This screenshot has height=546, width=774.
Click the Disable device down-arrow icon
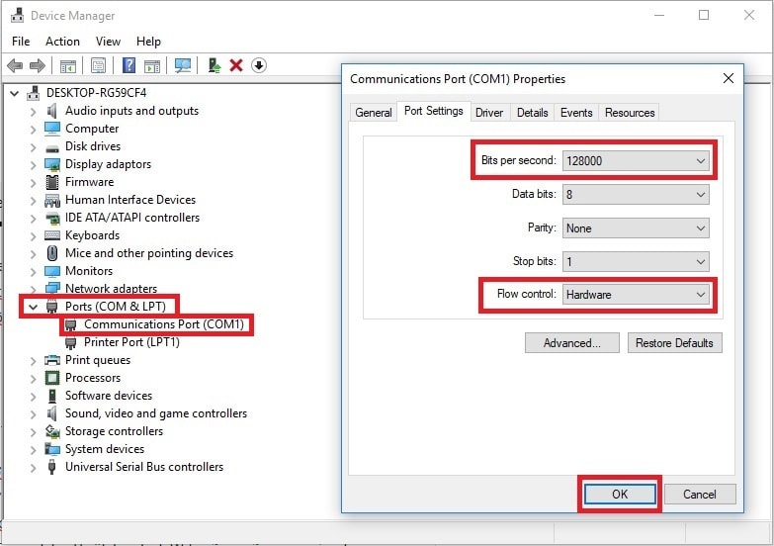pos(259,65)
